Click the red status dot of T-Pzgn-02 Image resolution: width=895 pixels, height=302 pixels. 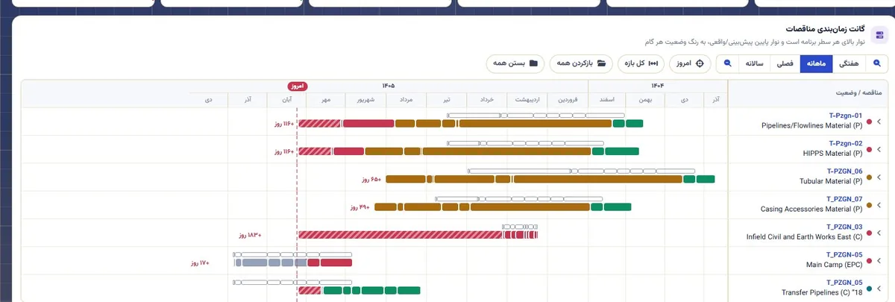[x=869, y=148]
